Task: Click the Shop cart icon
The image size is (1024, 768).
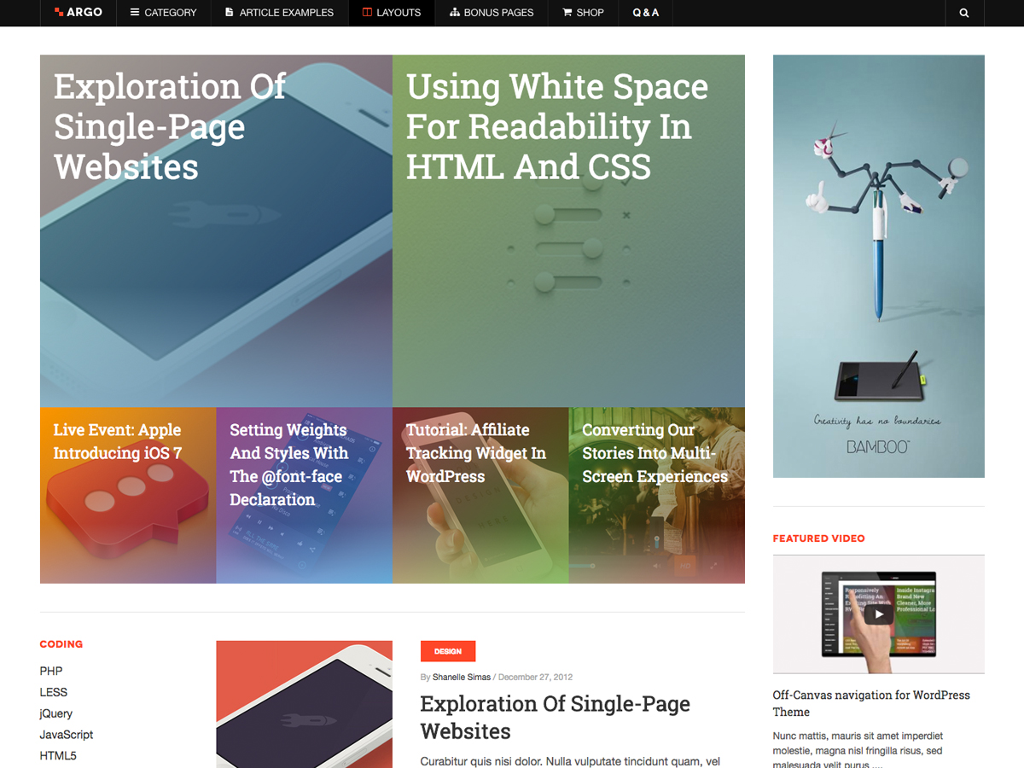Action: 567,13
